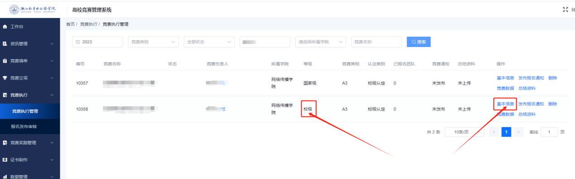The image size is (575, 179).
Task: Open the 全部状态 dropdown filter
Action: coord(209,42)
